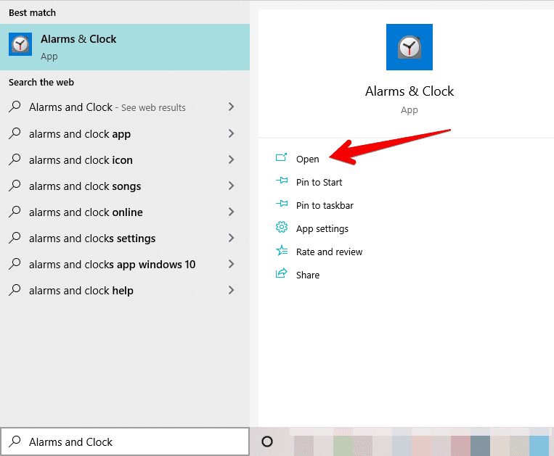Select 'alarms and clock online' suggestion

point(125,212)
